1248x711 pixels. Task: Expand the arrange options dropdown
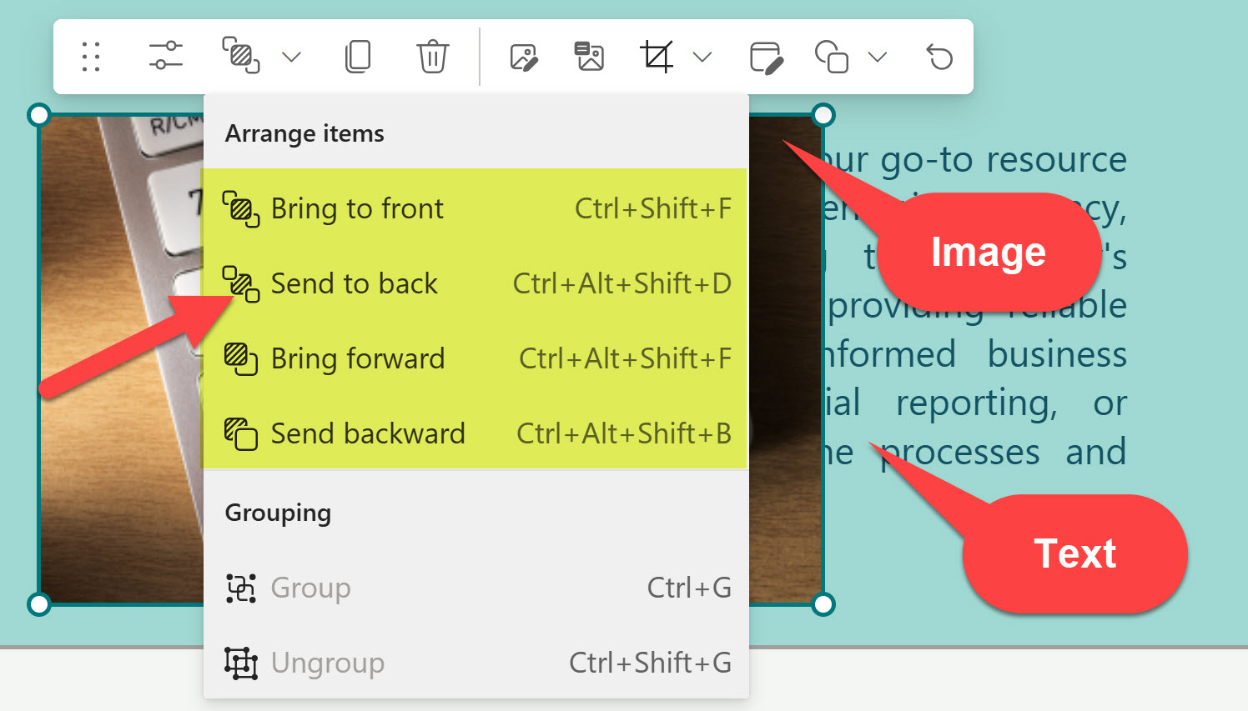coord(290,57)
